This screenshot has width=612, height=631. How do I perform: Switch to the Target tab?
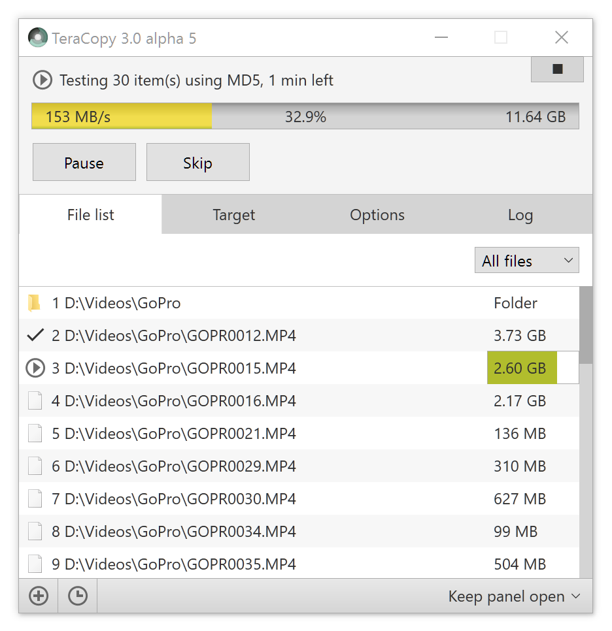(x=233, y=214)
